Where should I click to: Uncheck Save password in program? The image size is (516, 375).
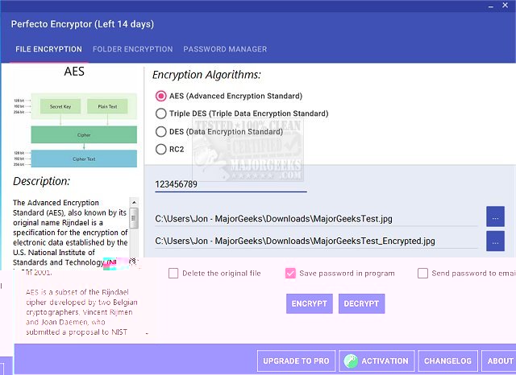pyautogui.click(x=290, y=274)
